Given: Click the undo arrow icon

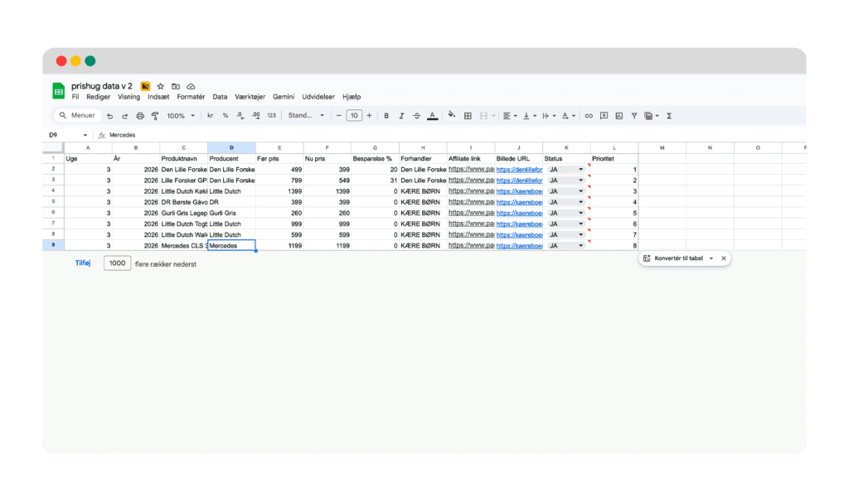Looking at the screenshot, I should tap(110, 115).
